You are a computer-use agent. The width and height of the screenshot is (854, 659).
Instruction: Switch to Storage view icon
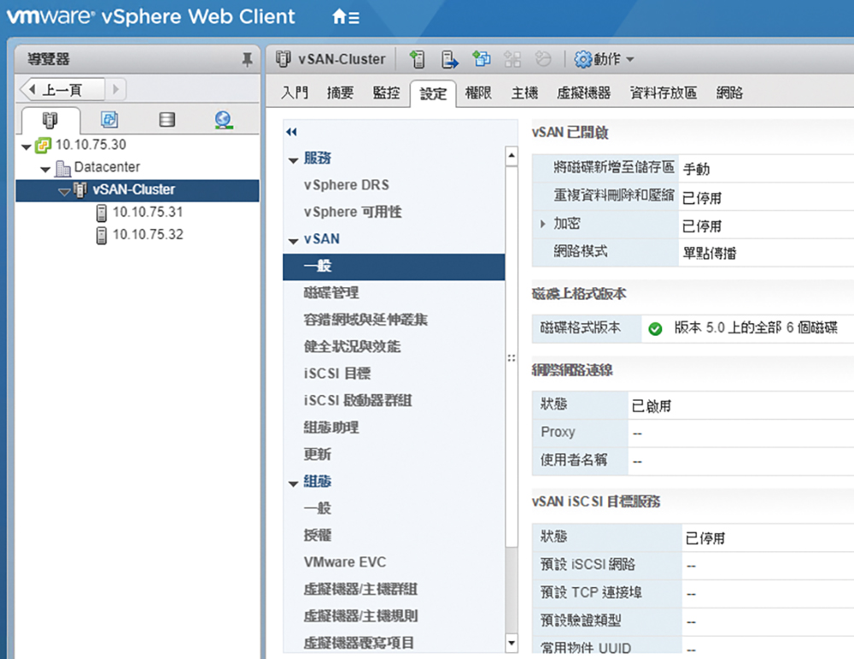167,120
